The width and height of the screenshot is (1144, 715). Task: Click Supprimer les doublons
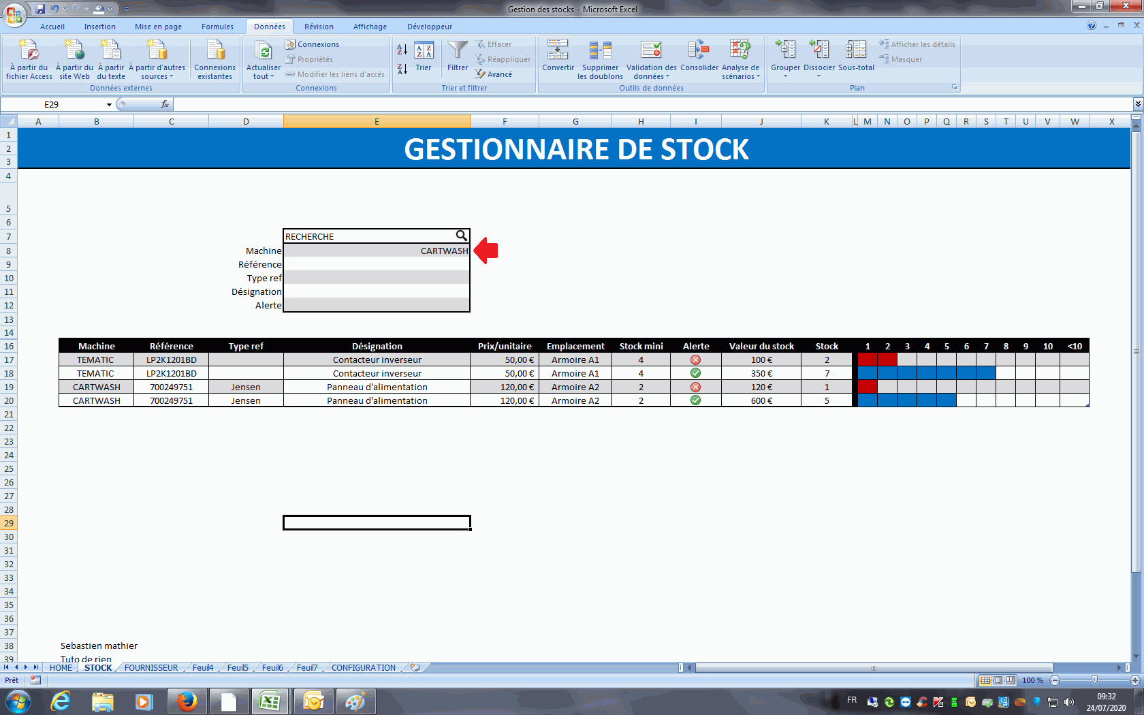(x=600, y=60)
